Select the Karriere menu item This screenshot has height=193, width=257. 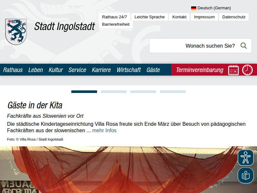[x=101, y=70]
